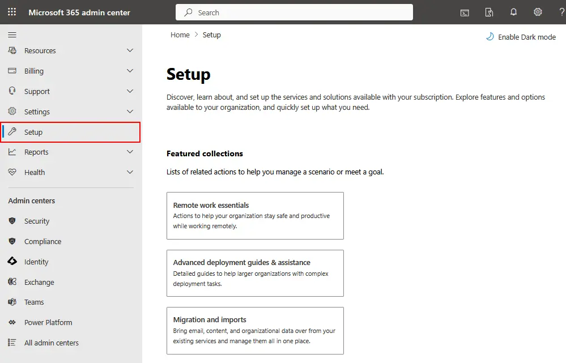Select Billing label in navigation
Image resolution: width=566 pixels, height=363 pixels.
pyautogui.click(x=34, y=71)
